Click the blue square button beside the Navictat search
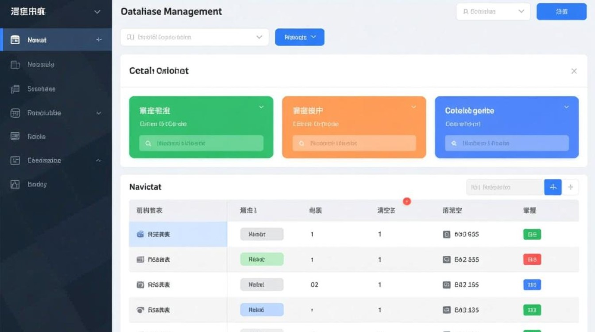The width and height of the screenshot is (595, 332). 553,187
